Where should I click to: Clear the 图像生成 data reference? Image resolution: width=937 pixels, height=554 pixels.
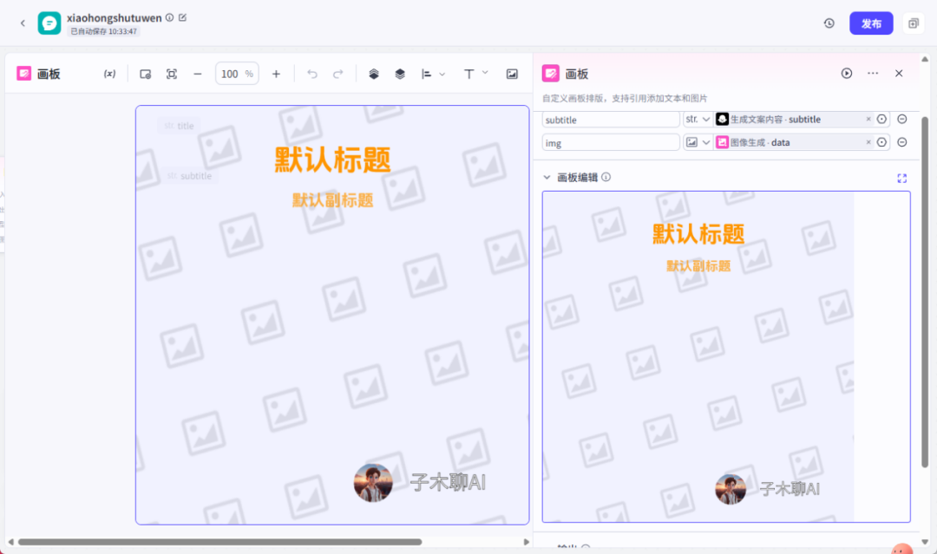(x=868, y=142)
